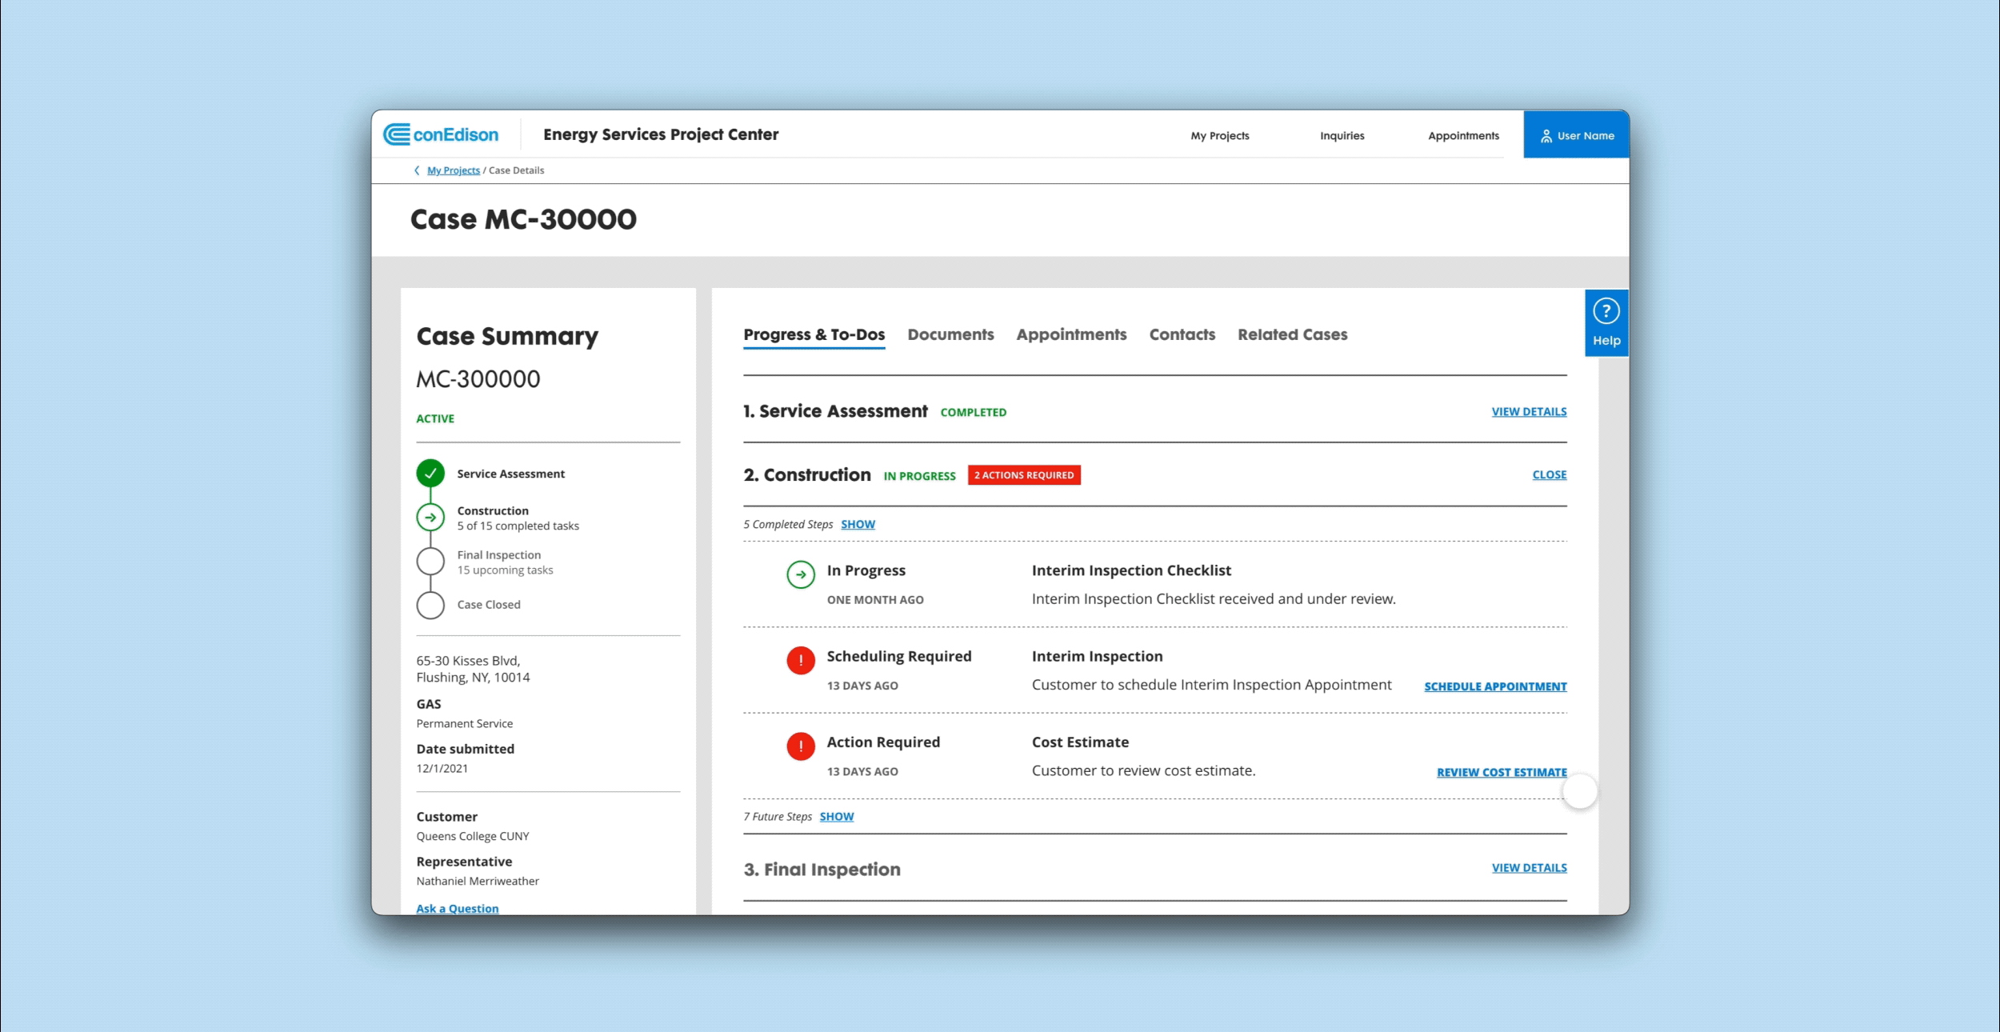Click the User Name profile button

click(1576, 135)
